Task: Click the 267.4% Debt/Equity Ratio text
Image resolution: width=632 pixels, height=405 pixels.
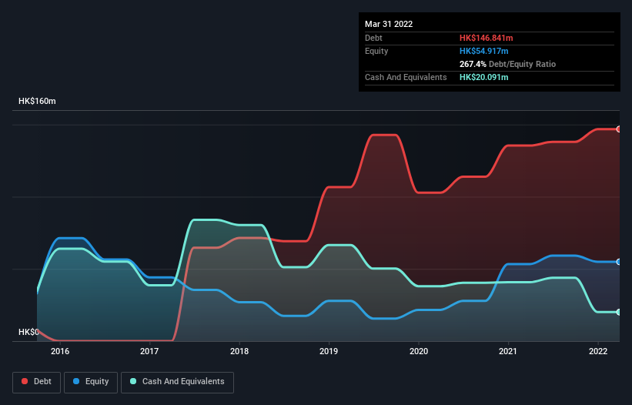Action: (507, 64)
